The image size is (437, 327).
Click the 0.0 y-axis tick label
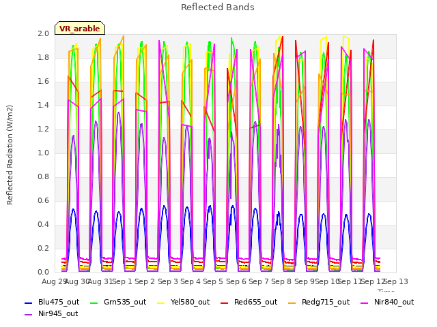pos(43,272)
